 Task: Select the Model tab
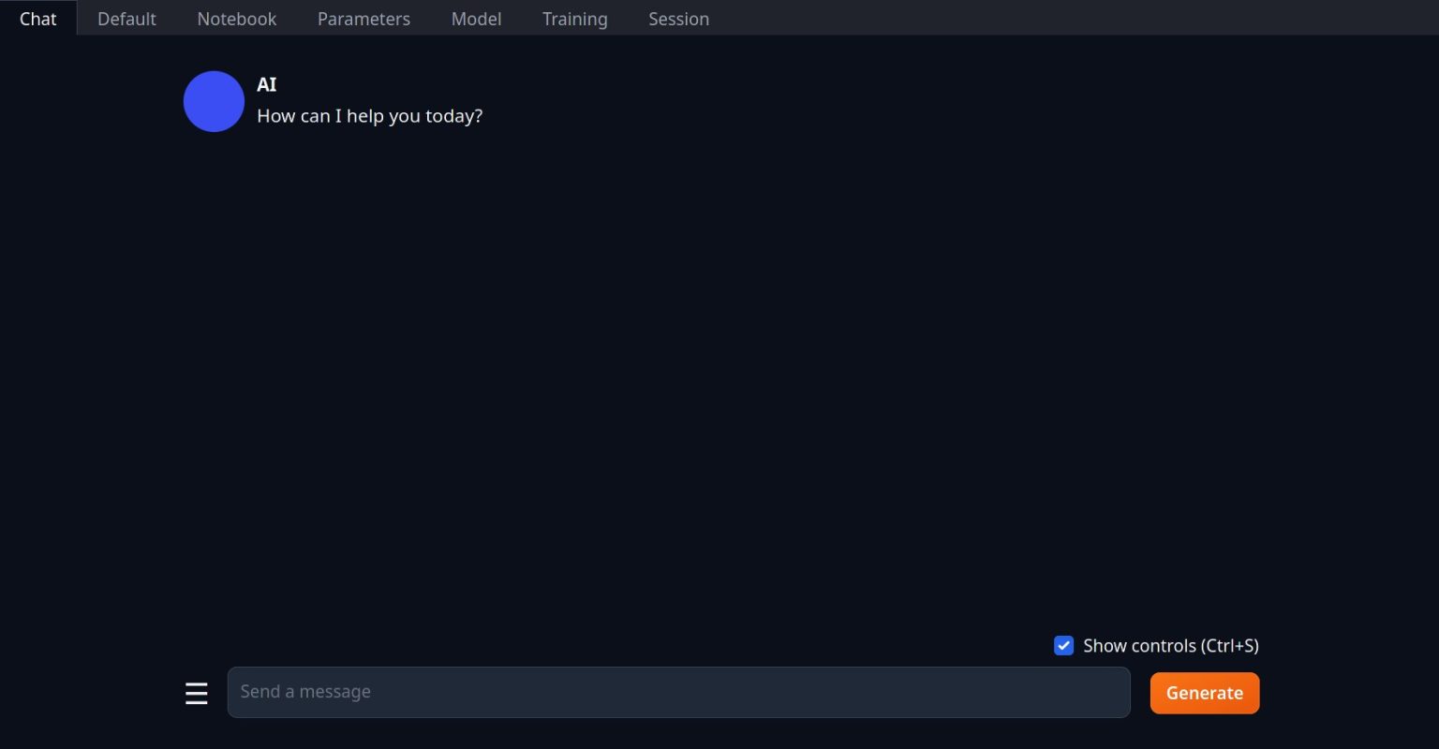[x=476, y=19]
